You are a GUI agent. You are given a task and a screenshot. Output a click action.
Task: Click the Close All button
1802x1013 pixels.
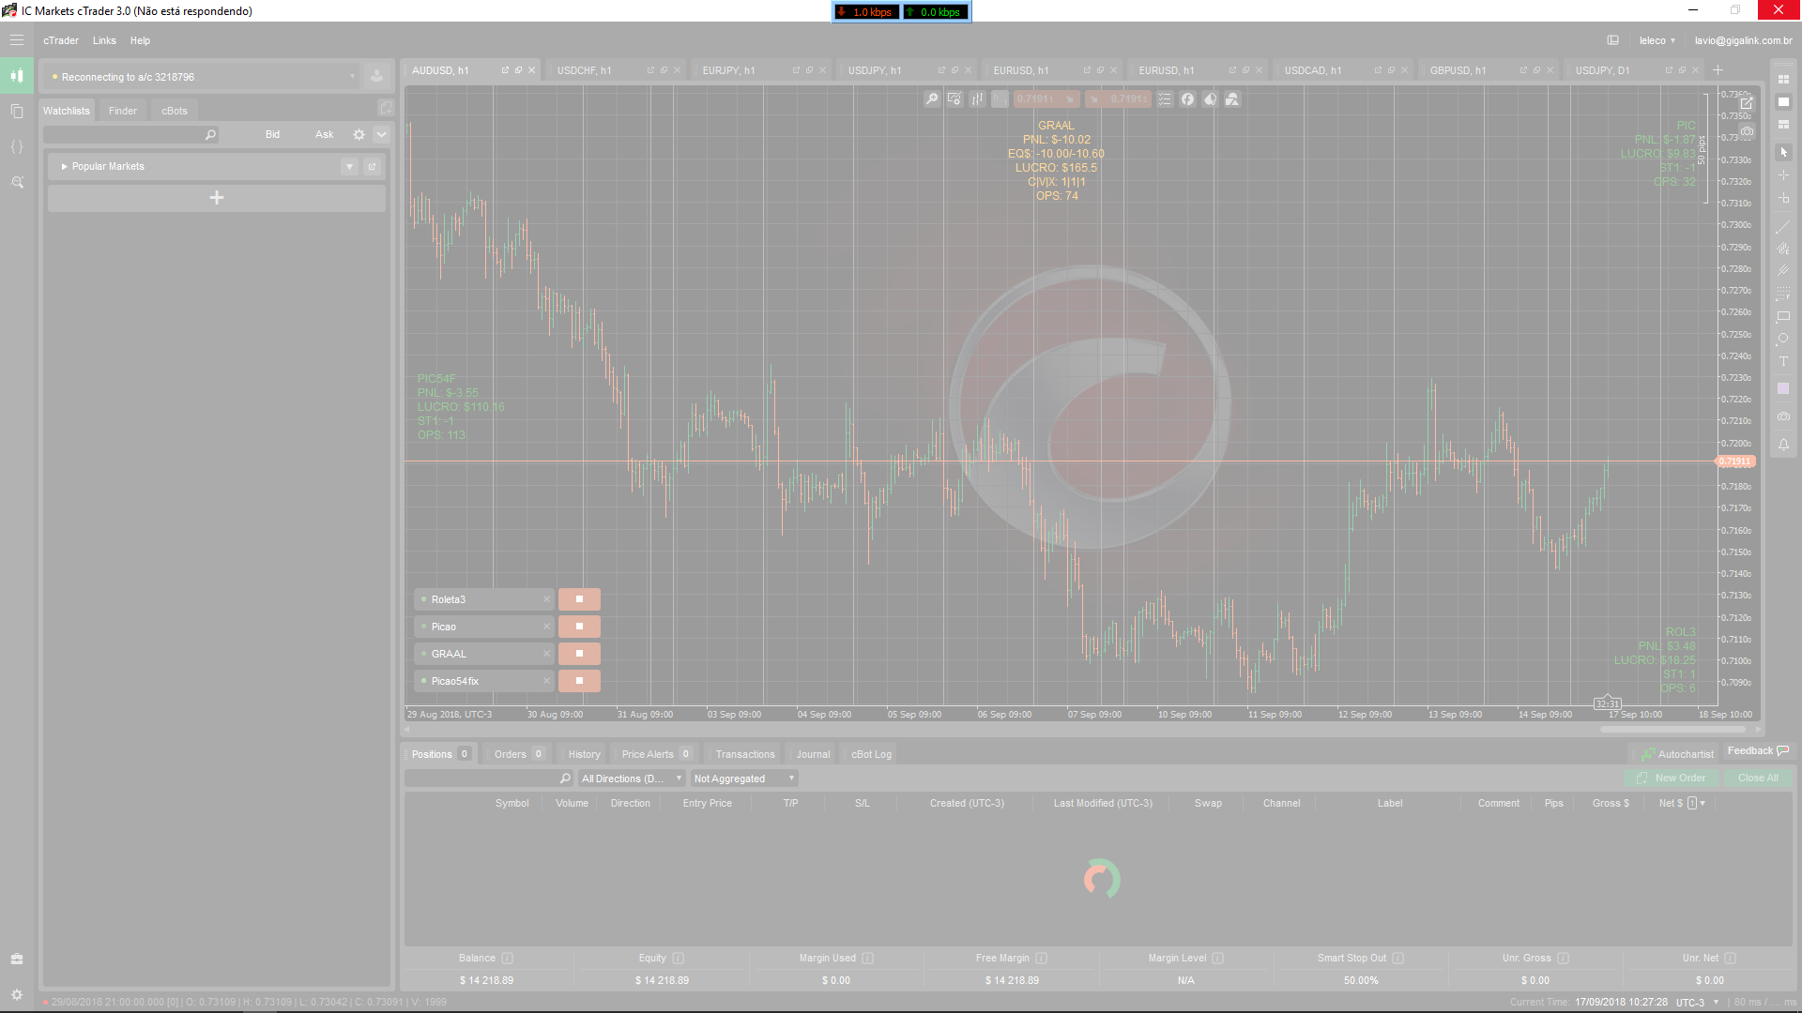(1758, 779)
